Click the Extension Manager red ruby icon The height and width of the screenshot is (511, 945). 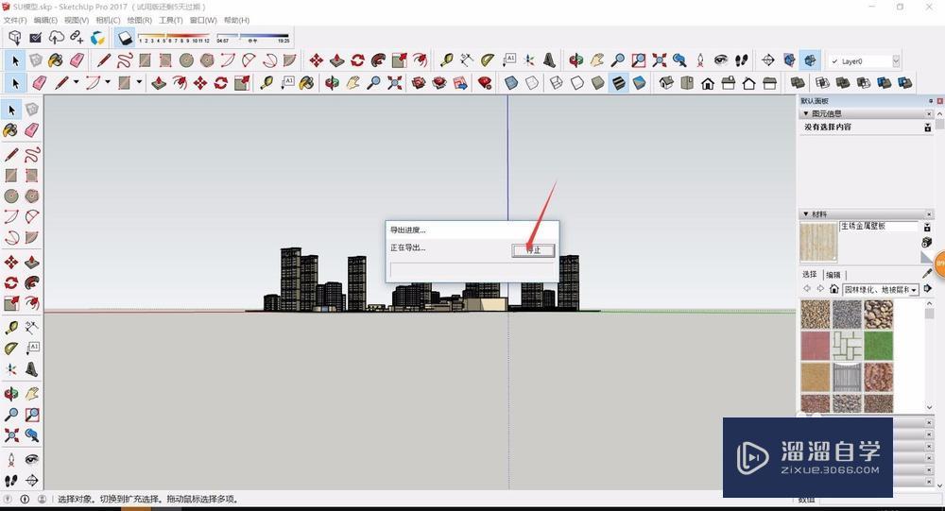click(485, 82)
